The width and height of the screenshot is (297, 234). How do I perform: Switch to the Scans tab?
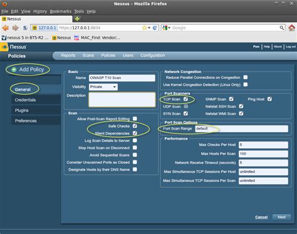pos(88,56)
